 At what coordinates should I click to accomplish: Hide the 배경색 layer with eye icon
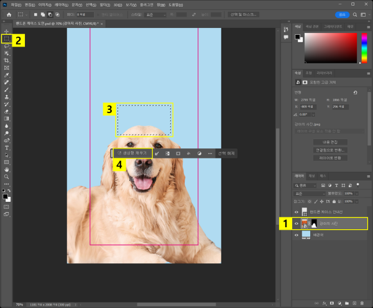tap(296, 236)
